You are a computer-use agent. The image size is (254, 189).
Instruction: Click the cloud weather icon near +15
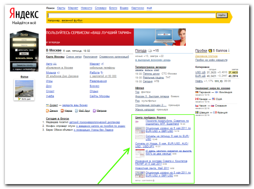(x=150, y=51)
